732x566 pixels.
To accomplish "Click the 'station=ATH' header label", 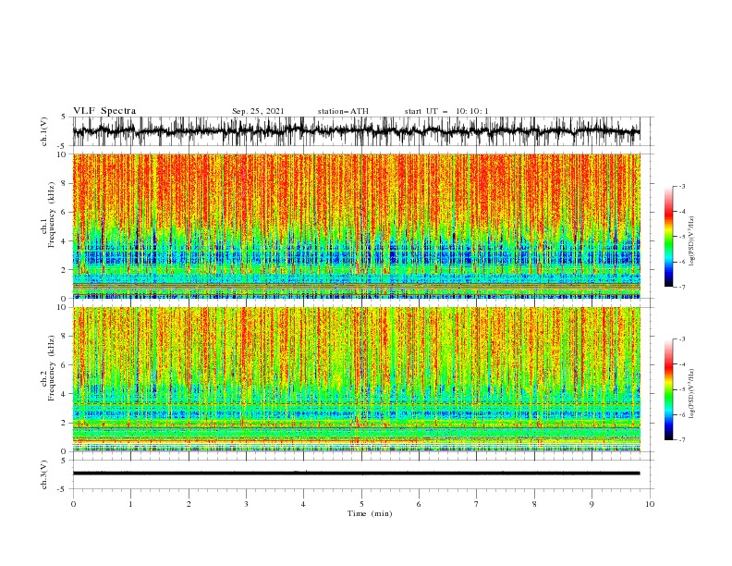I will tap(343, 111).
